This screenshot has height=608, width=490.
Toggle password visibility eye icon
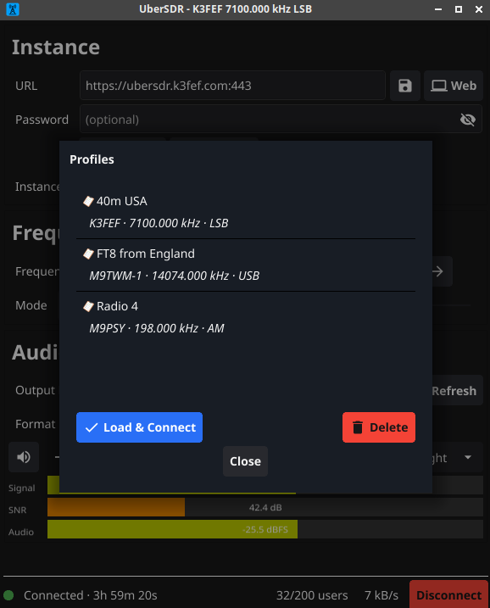click(x=467, y=120)
